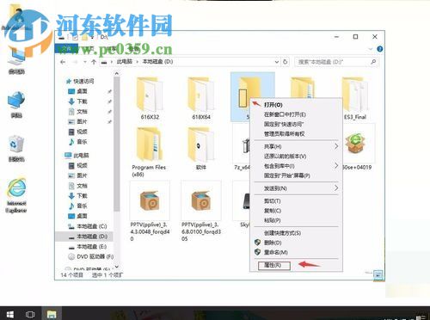Open the address bar history dropdown
The width and height of the screenshot is (430, 320).
click(x=277, y=62)
